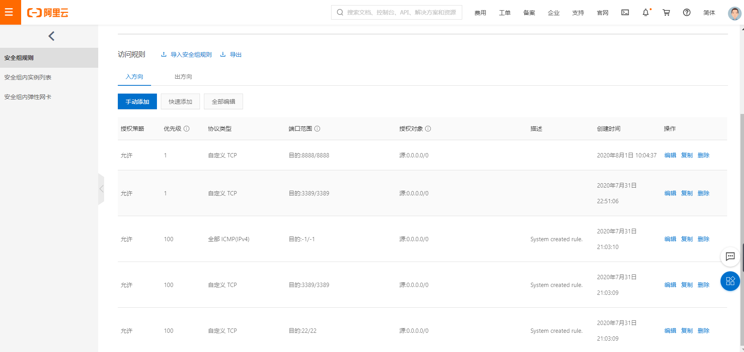Viewport: 744px width, 352px height.
Task: Click the 全部编辑 button
Action: tap(223, 101)
